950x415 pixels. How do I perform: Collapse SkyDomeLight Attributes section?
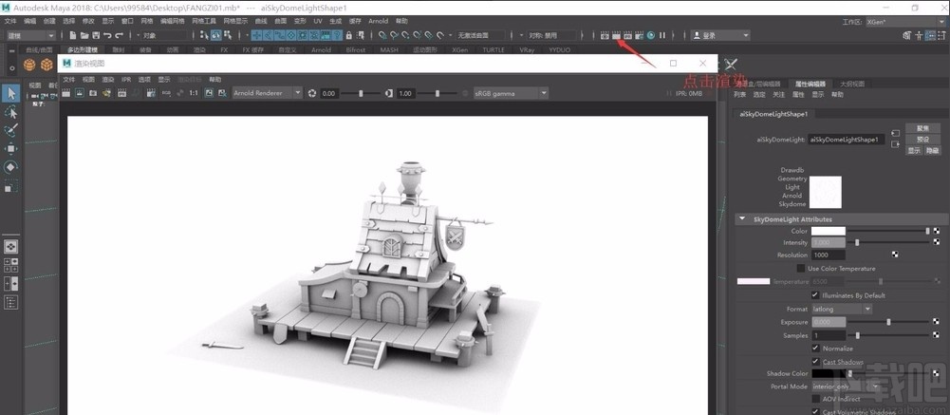point(742,219)
